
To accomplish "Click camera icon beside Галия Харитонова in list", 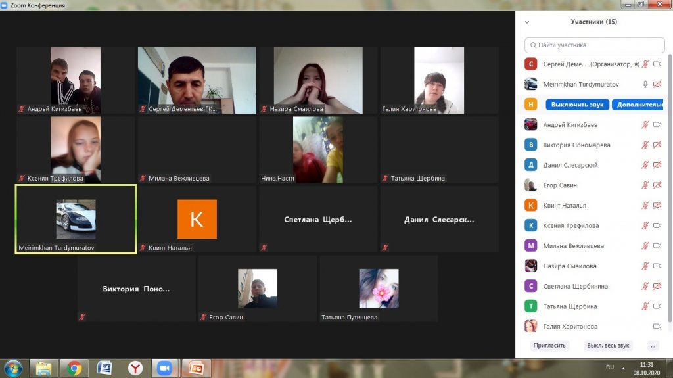I will pos(657,327).
